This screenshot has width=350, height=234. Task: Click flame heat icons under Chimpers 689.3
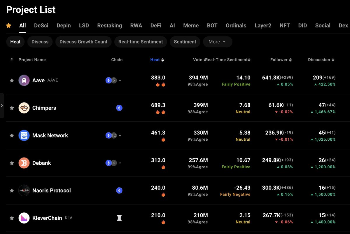click(160, 112)
